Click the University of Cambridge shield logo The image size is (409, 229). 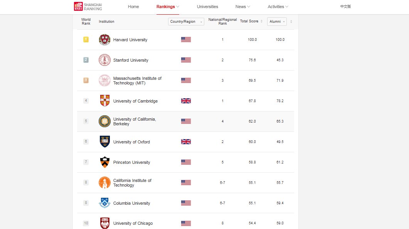pos(104,101)
